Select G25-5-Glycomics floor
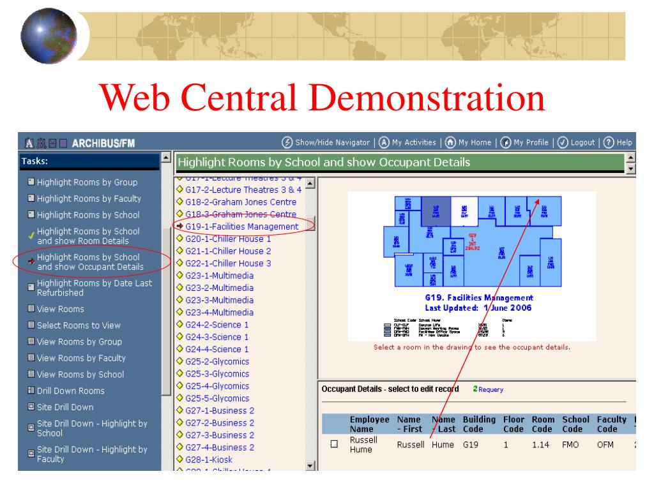The height and width of the screenshot is (490, 654). (217, 398)
